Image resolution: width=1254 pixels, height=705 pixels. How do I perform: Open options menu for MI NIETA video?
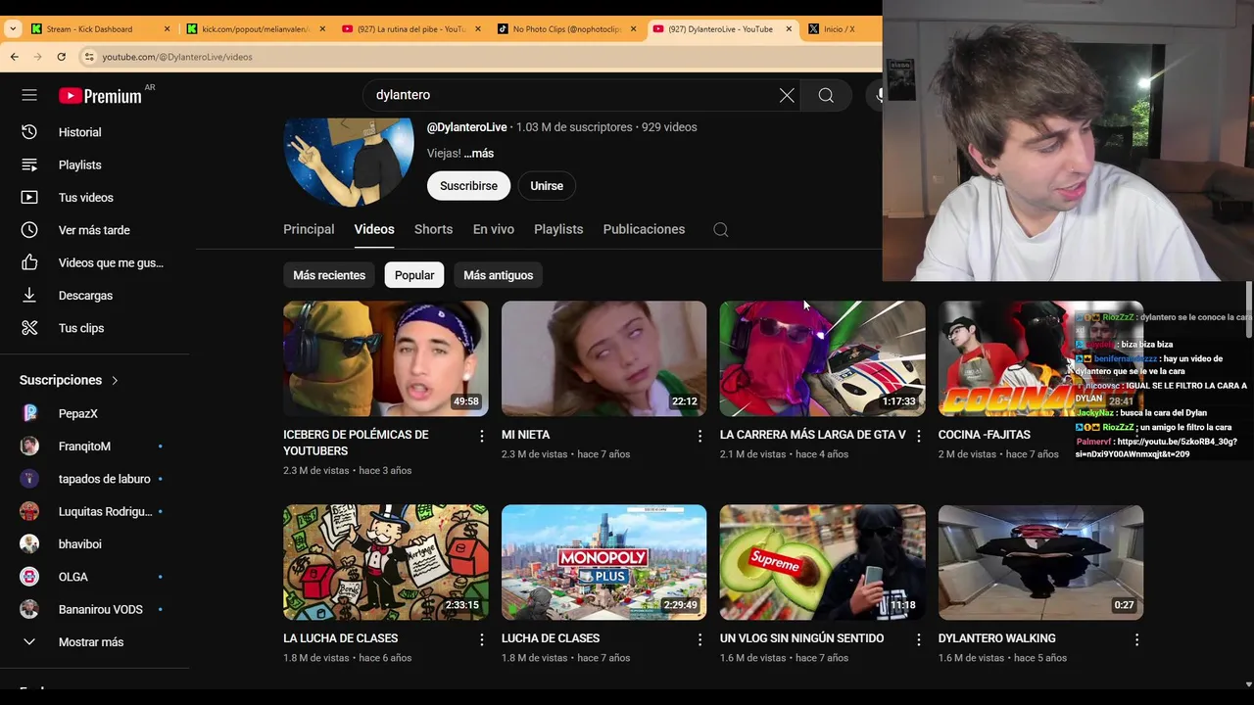click(x=699, y=436)
